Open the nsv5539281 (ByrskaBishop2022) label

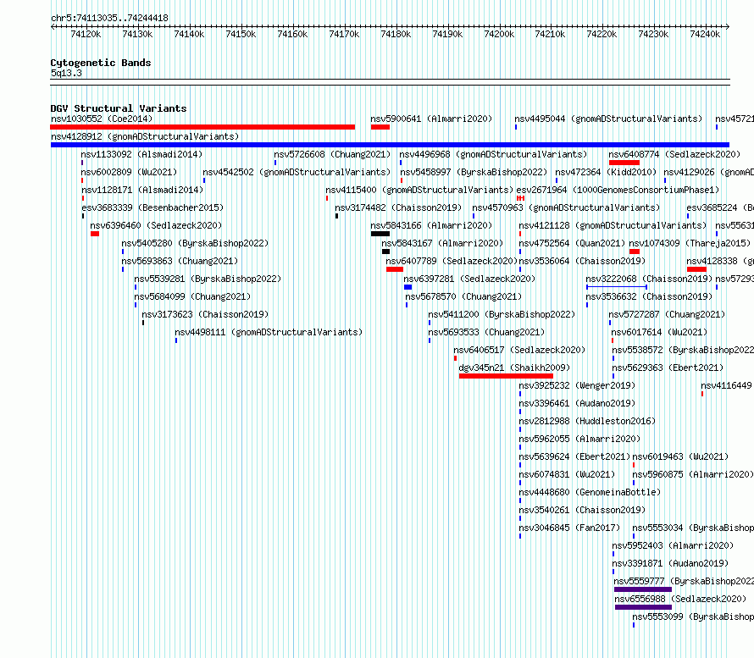208,279
